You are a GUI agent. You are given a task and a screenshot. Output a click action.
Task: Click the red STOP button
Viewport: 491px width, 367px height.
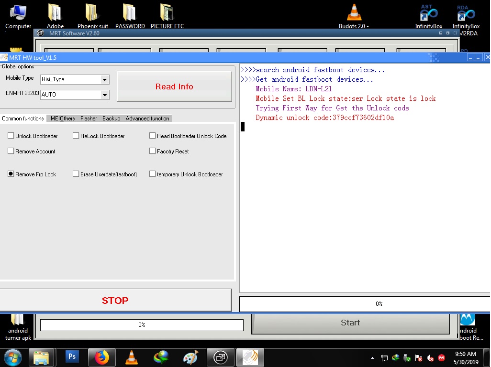(x=115, y=301)
